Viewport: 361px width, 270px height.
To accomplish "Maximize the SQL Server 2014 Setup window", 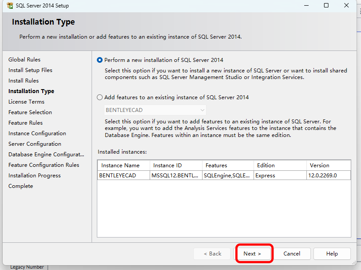I will 326,6.
